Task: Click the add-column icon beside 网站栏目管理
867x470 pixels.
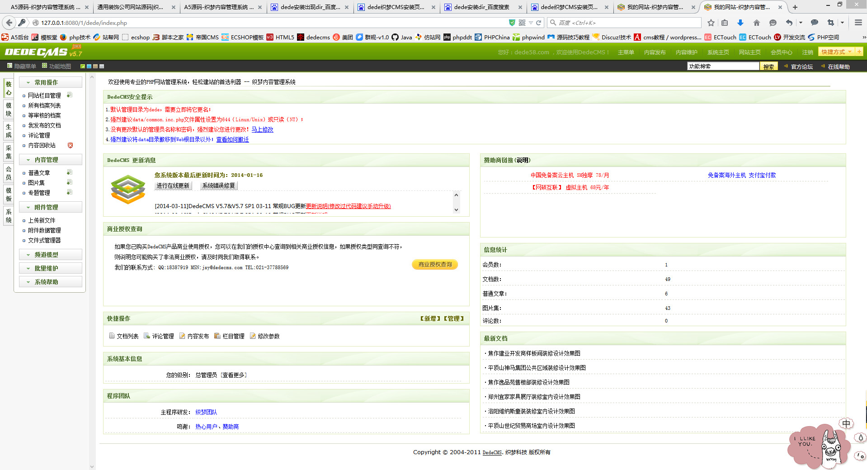Action: click(69, 95)
